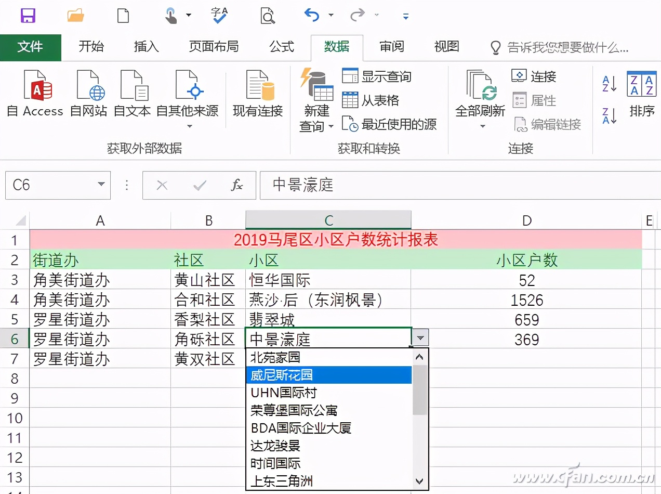Click the Open folder icon
The width and height of the screenshot is (661, 494).
click(76, 15)
